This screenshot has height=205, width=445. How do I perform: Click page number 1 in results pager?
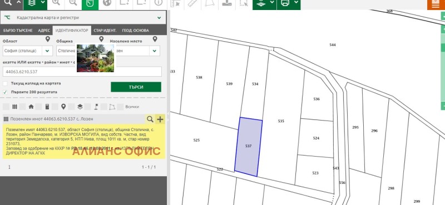9,167
